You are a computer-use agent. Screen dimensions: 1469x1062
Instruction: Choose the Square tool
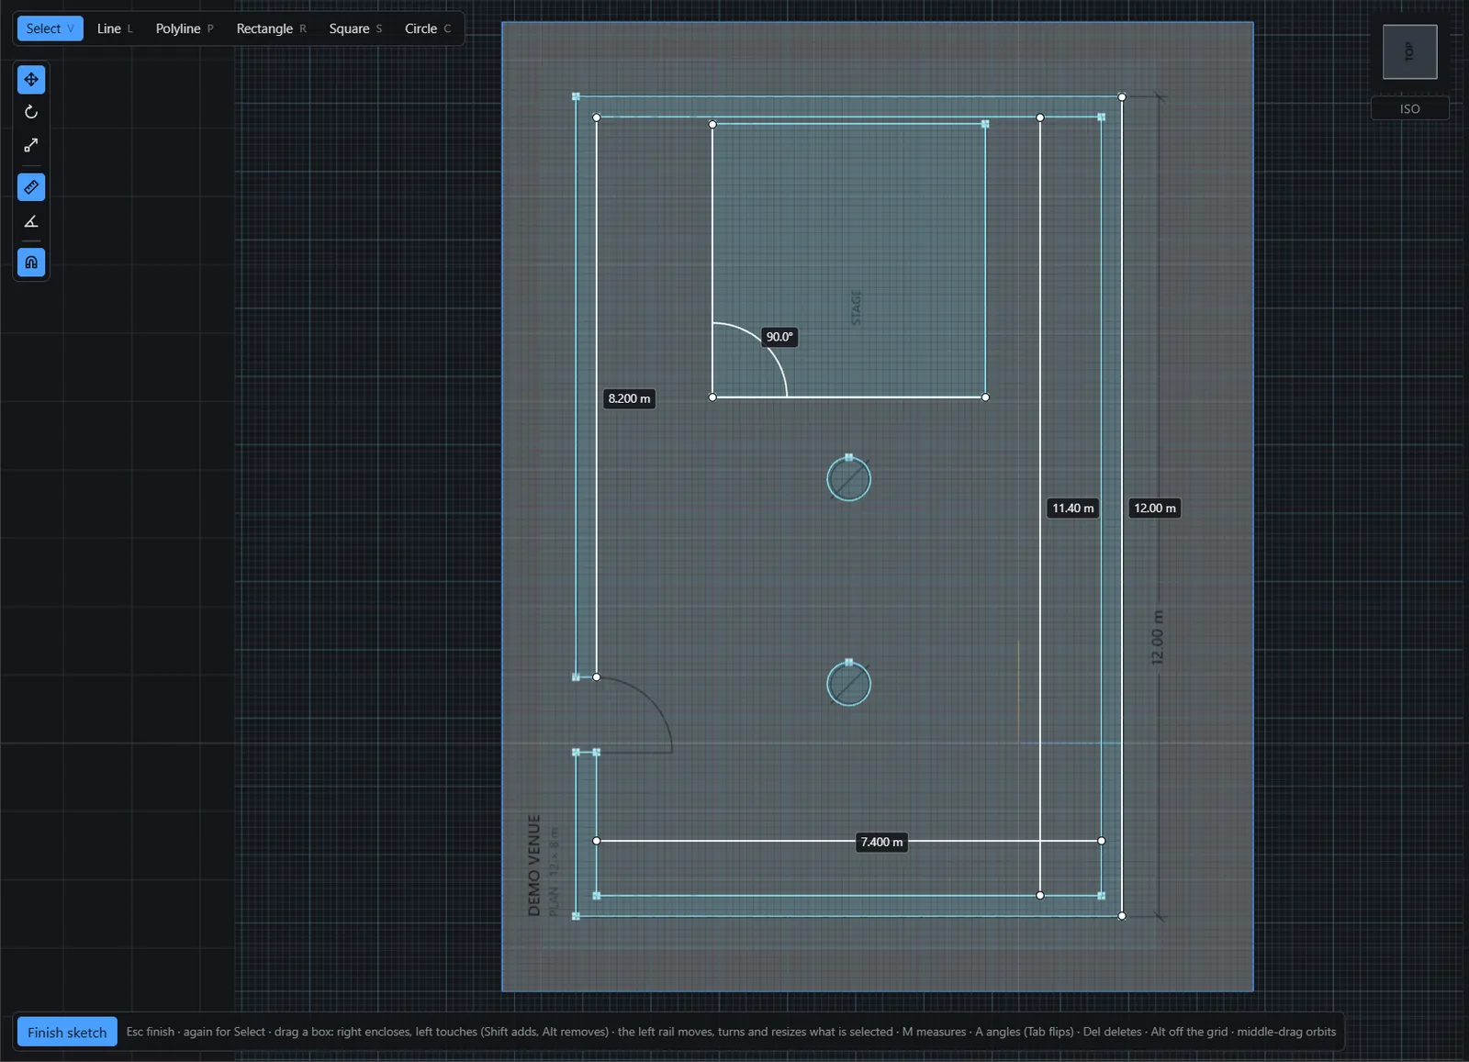pos(355,28)
